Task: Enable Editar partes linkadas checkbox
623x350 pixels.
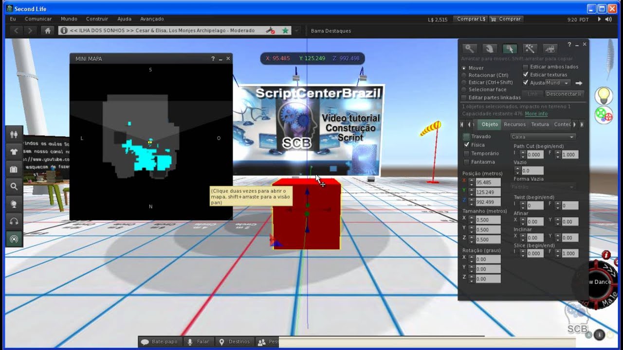Action: coord(464,98)
